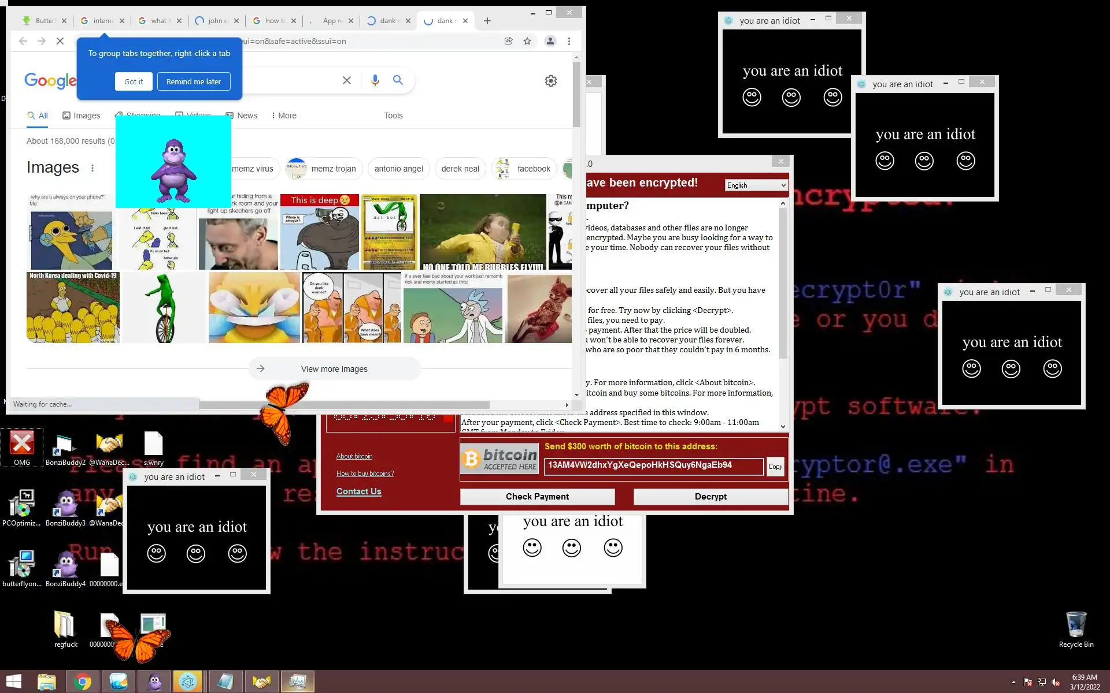Click the blue search magnifier icon

[398, 80]
